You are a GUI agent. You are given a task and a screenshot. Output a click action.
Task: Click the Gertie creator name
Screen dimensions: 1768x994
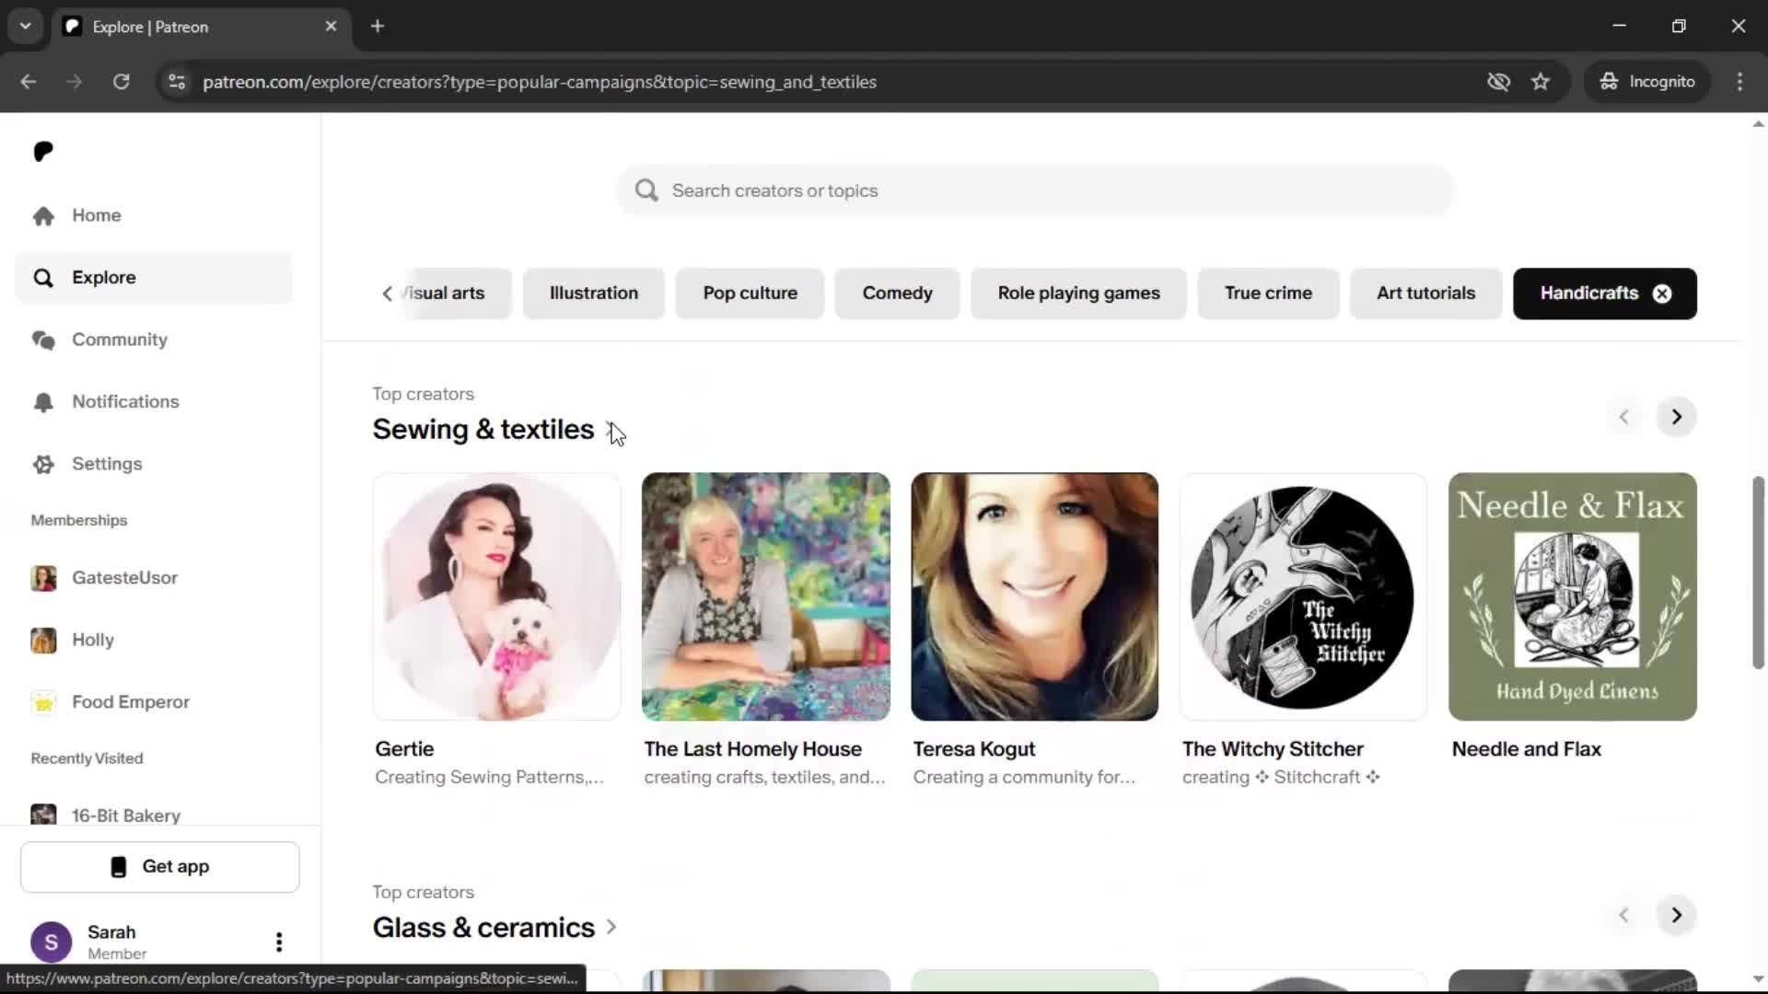pos(404,749)
